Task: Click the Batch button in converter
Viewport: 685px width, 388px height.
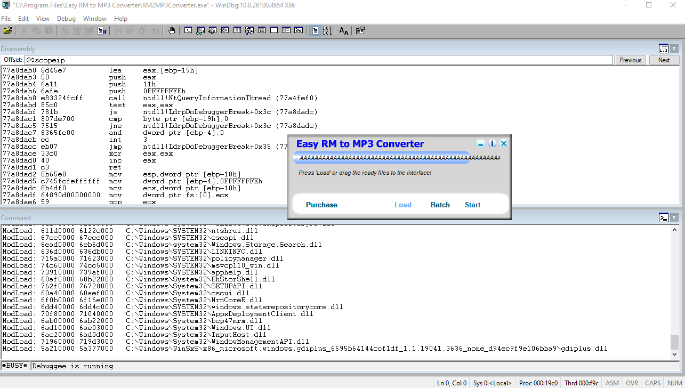Action: (440, 205)
